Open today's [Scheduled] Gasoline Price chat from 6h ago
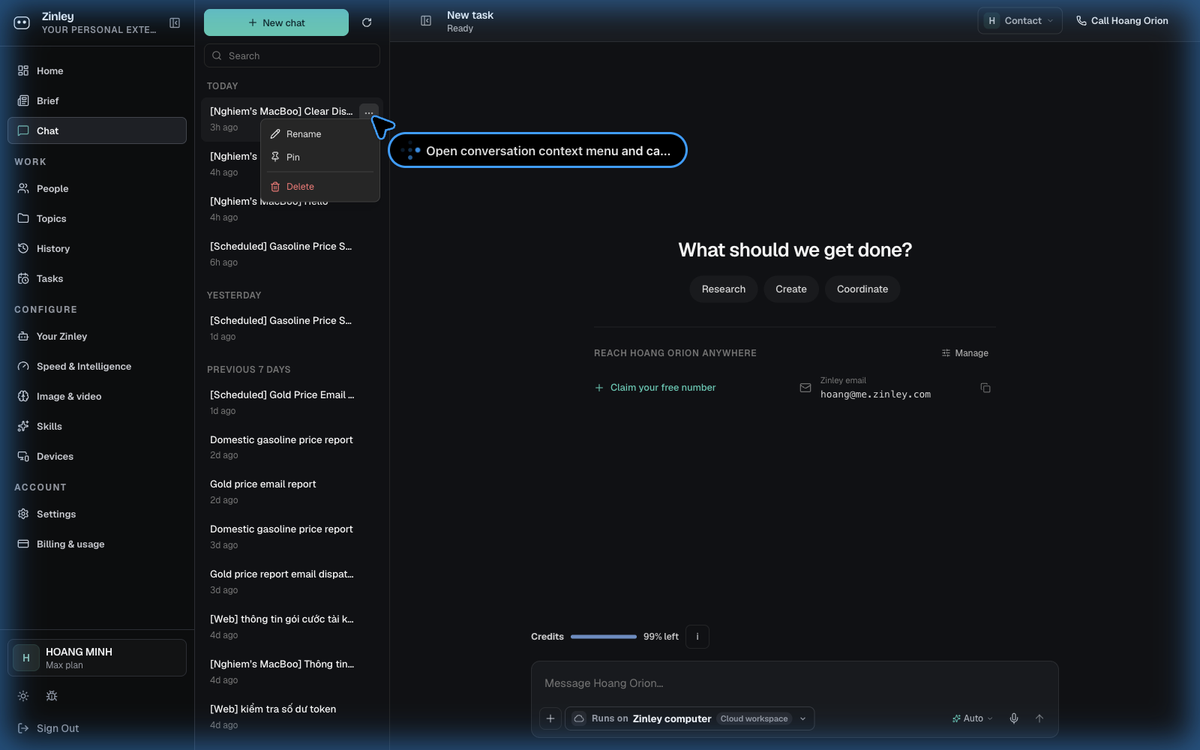This screenshot has height=750, width=1200. (x=292, y=253)
